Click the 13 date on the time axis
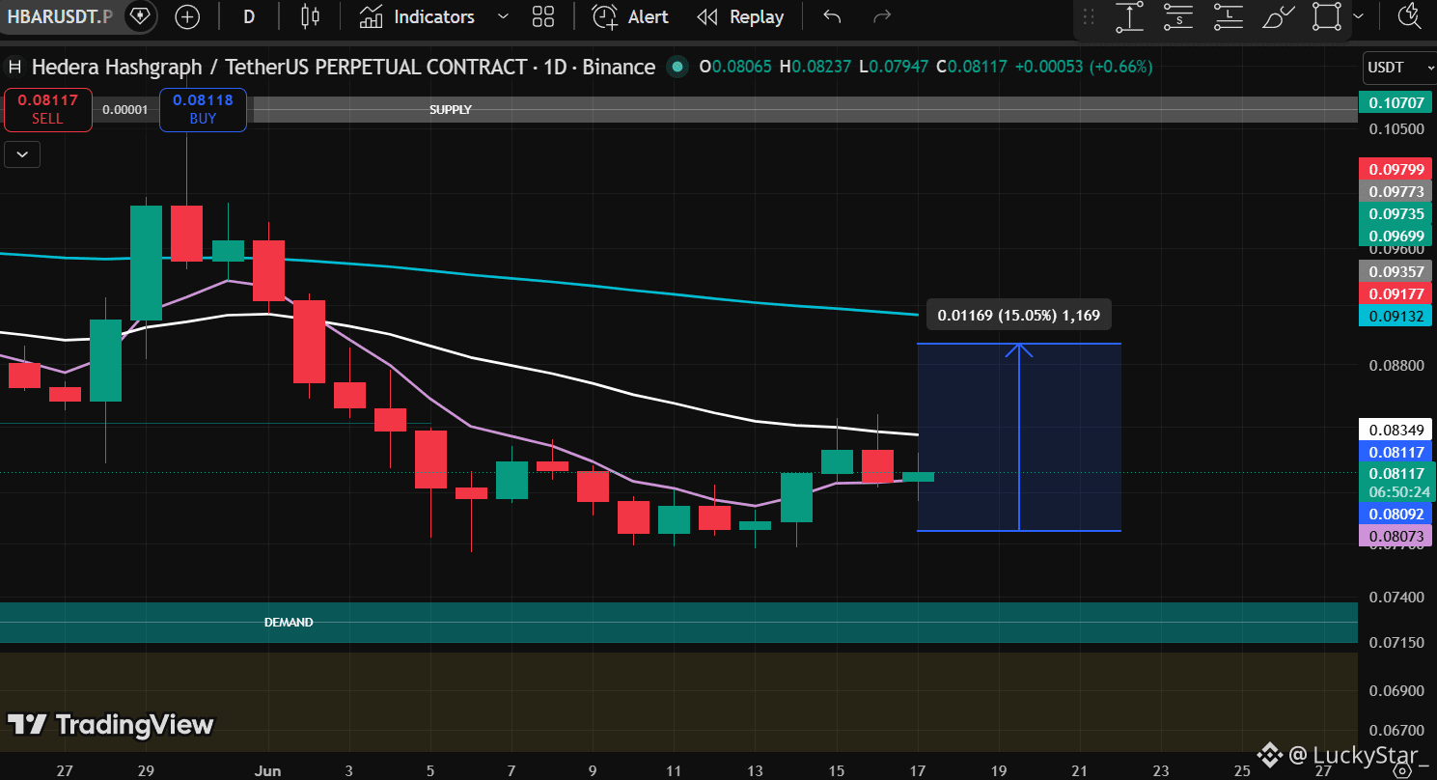 755,771
